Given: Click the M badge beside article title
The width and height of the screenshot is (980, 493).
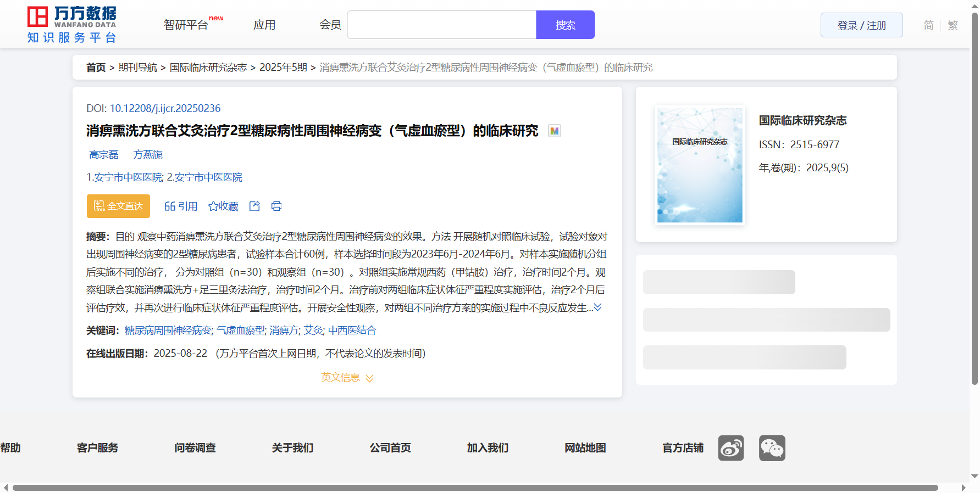Looking at the screenshot, I should pyautogui.click(x=555, y=131).
